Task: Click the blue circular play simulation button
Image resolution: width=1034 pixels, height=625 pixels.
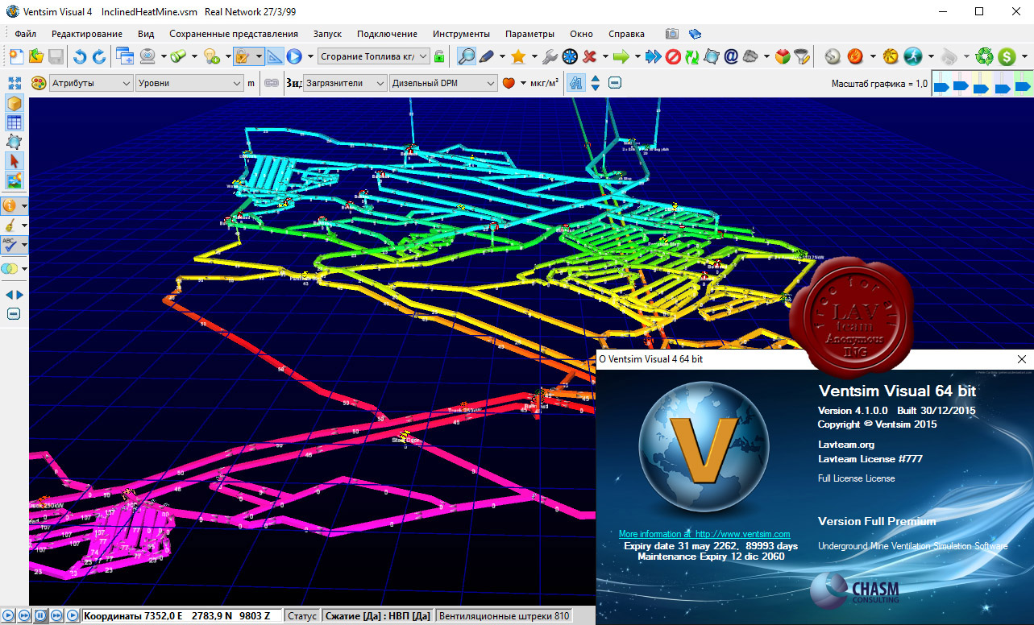Action: [294, 56]
